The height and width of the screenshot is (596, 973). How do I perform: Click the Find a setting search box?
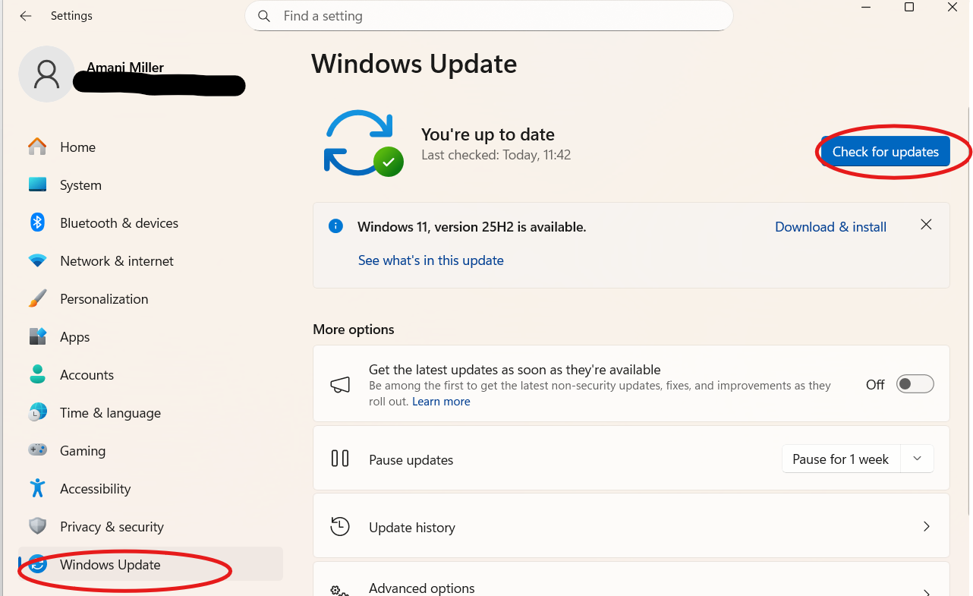489,16
